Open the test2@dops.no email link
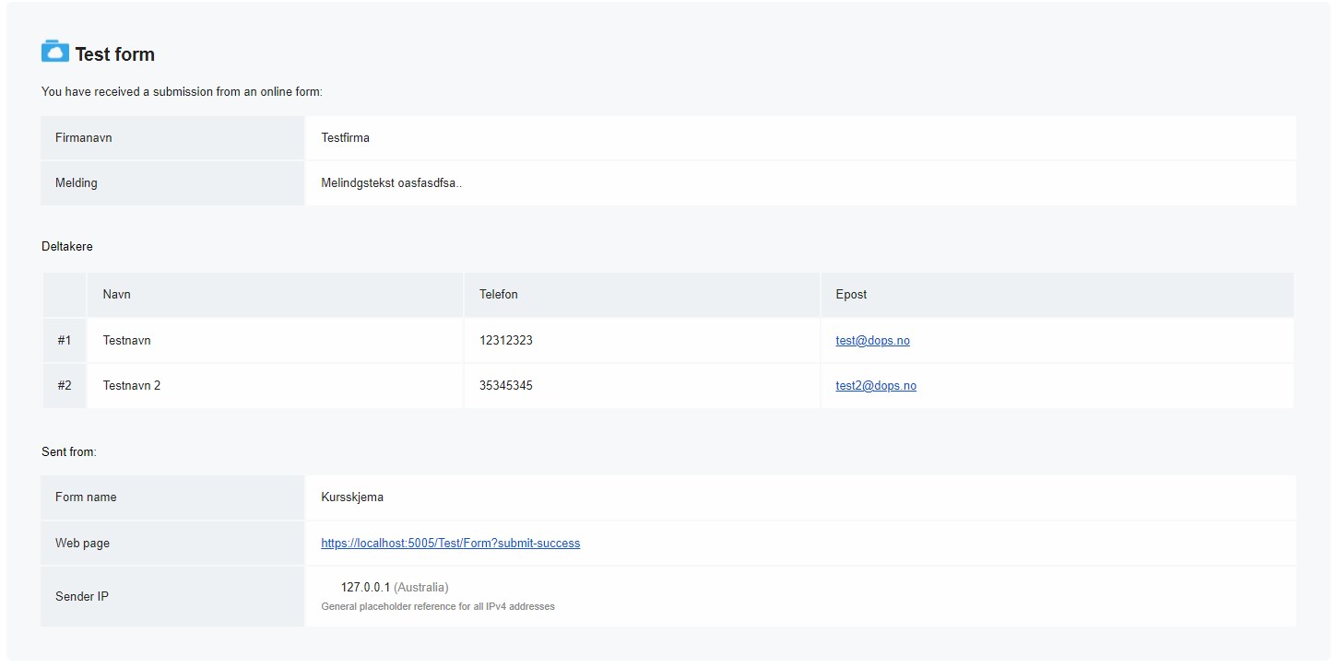The width and height of the screenshot is (1336, 667). click(876, 386)
